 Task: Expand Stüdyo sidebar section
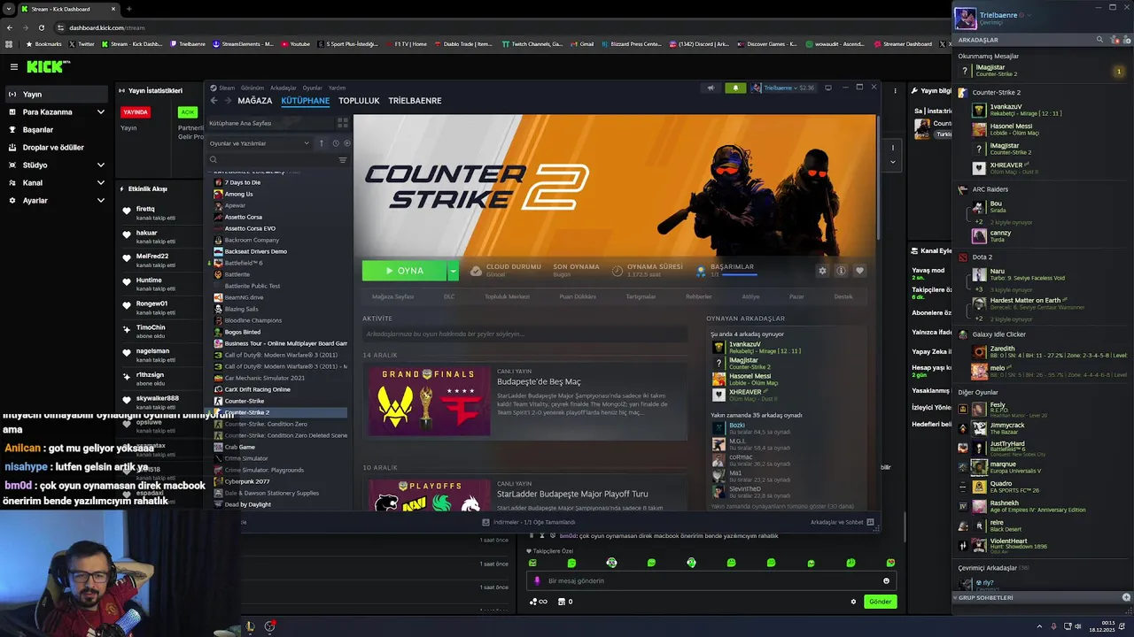(x=101, y=165)
